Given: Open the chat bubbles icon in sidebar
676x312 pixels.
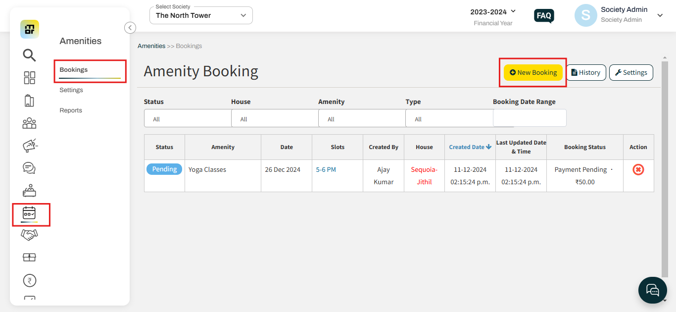Looking at the screenshot, I should click(30, 168).
